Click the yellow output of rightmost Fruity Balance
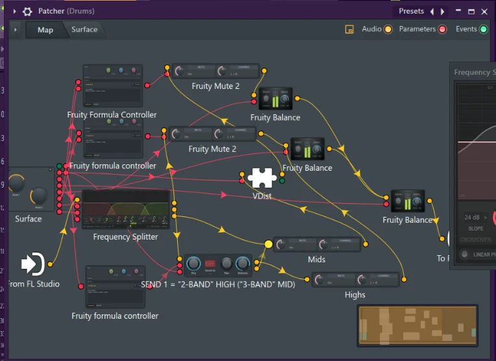This screenshot has width=496, height=361. click(429, 201)
